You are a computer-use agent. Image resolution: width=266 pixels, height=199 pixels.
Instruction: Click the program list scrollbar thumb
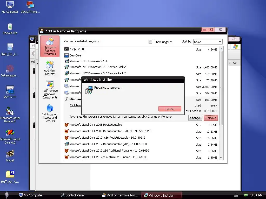pos(221,88)
